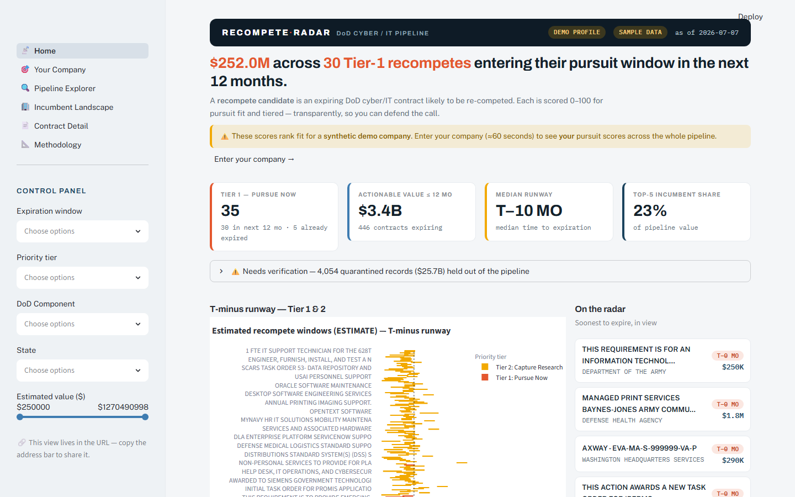Click the $290K value on Washington Headquarters card
Screen dimensions: 795x497
[x=733, y=461]
